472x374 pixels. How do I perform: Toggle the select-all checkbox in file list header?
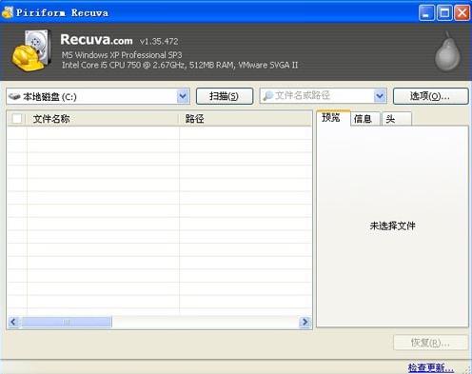click(x=16, y=119)
